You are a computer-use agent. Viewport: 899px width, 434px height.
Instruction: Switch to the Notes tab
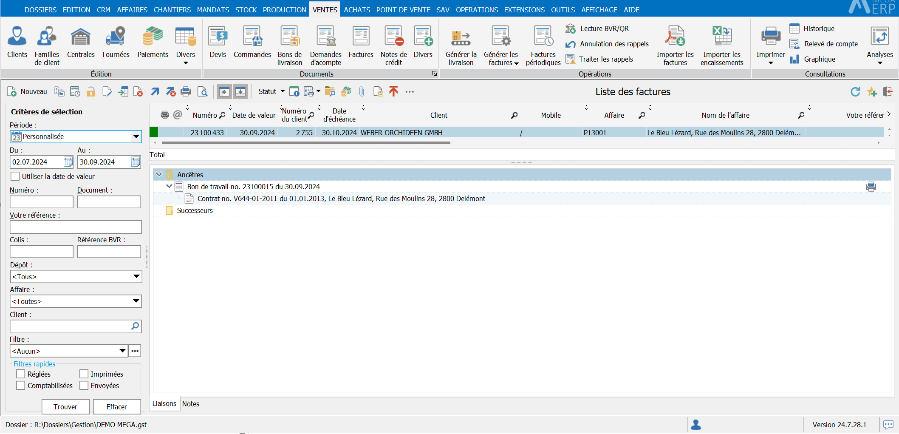[x=190, y=404]
